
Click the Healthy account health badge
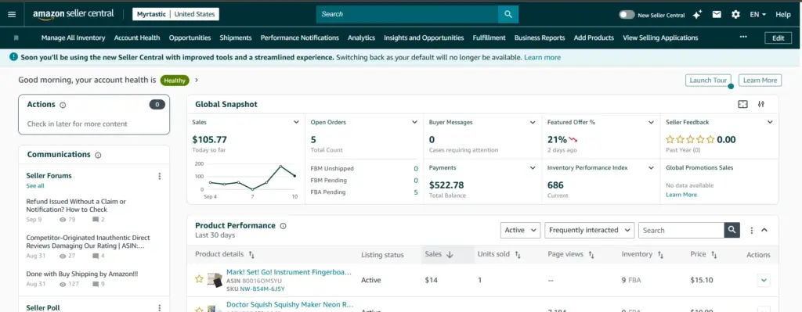point(175,81)
